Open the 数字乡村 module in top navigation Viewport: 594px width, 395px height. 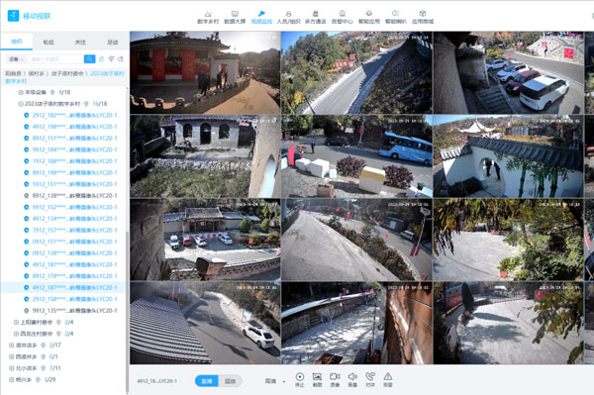tap(208, 17)
